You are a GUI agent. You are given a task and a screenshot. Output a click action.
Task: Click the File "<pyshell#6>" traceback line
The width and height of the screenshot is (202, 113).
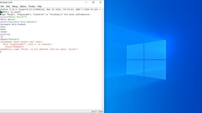click(27, 44)
